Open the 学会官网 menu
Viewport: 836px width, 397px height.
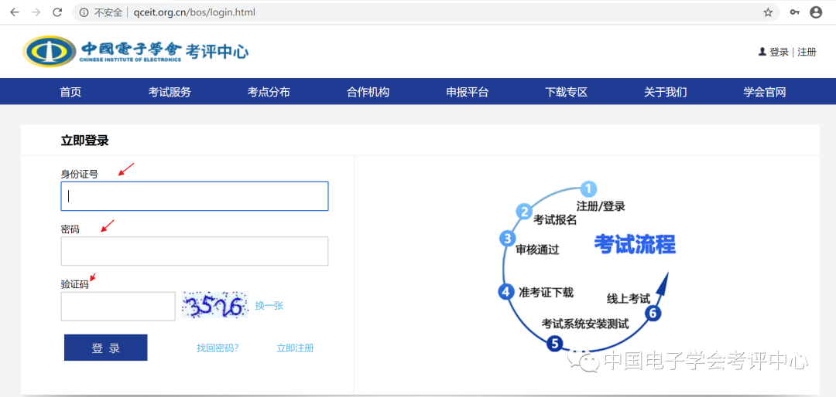coord(765,92)
